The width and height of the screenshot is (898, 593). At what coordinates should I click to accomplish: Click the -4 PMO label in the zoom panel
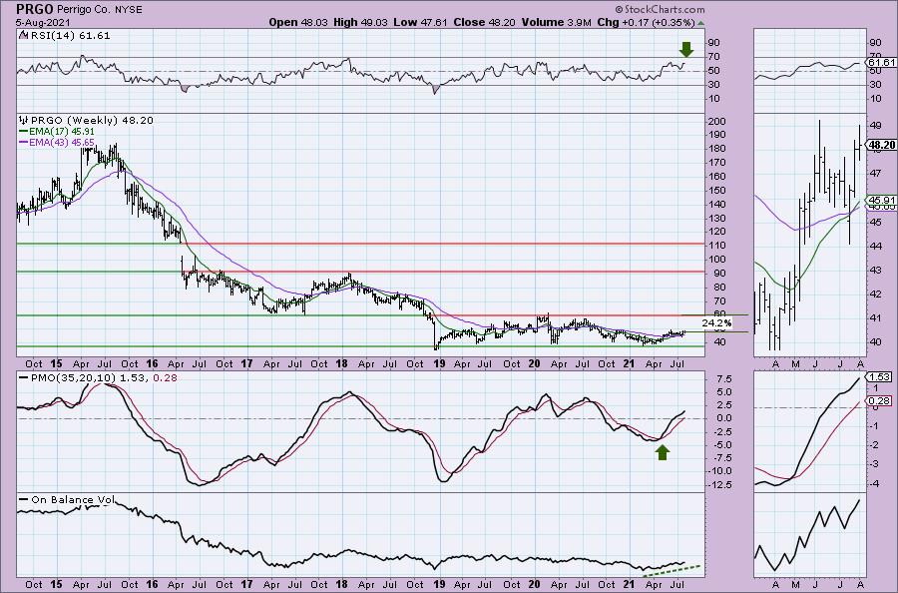875,484
